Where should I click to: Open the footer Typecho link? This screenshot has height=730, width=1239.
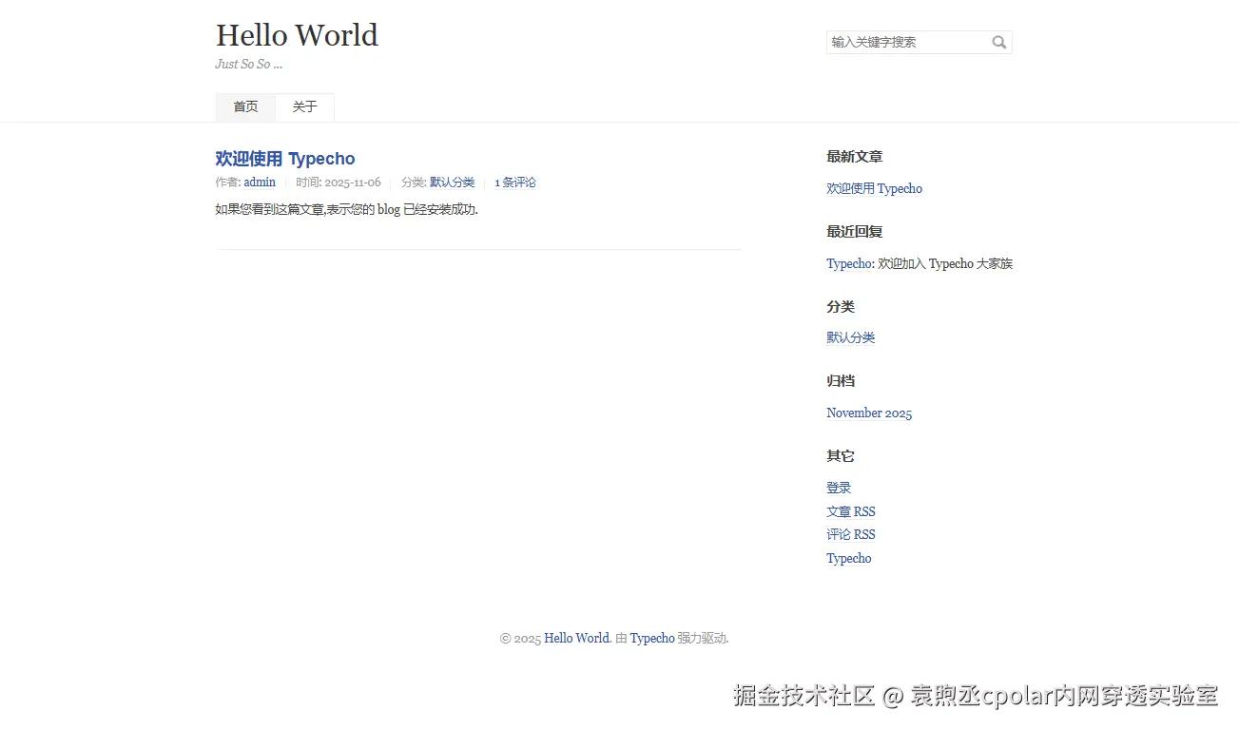[x=652, y=638]
